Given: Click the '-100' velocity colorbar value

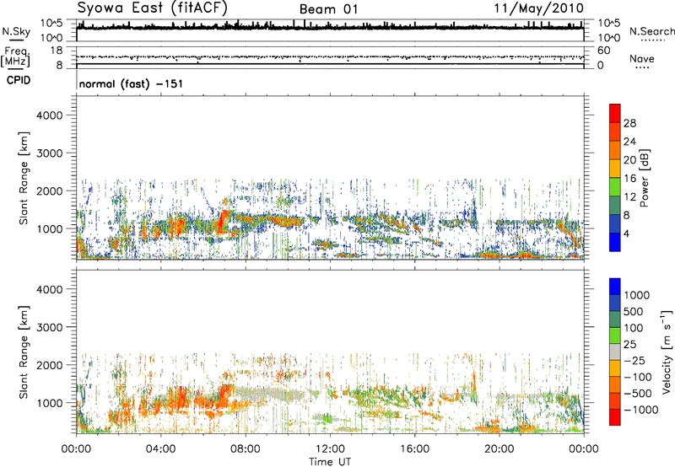Looking at the screenshot, I should click(x=637, y=377).
